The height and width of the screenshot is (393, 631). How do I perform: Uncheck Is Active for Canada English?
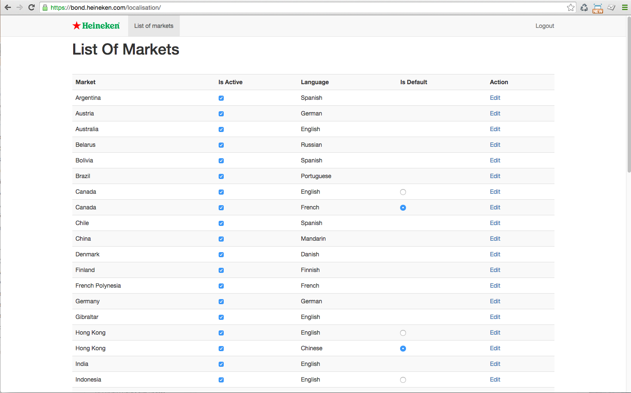coord(221,192)
